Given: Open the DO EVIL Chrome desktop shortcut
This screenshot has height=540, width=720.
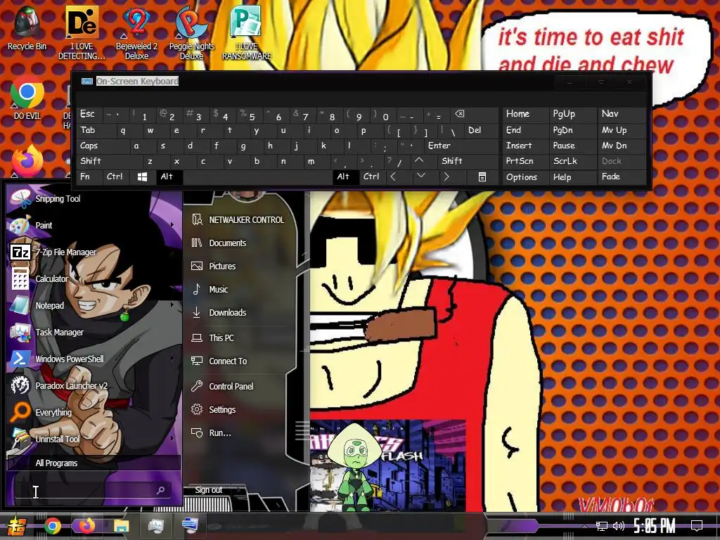Looking at the screenshot, I should (x=27, y=97).
